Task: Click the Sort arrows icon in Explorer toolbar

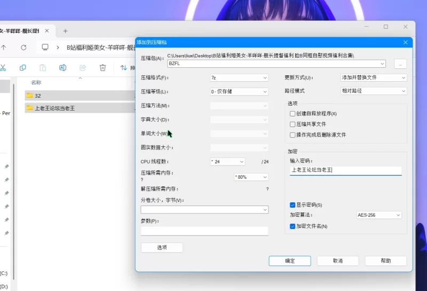Action: (124, 68)
